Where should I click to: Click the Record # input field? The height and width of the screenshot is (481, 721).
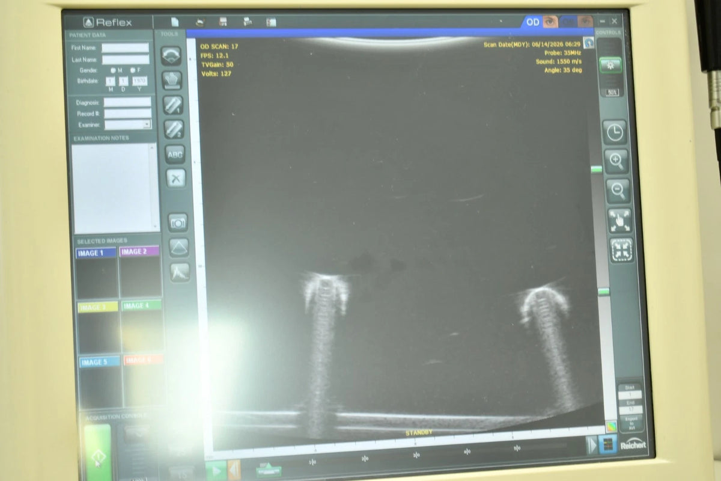click(128, 114)
